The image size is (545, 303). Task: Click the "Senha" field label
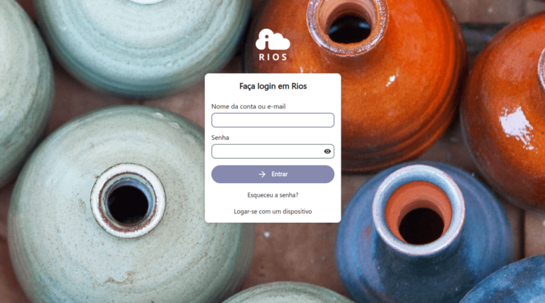(220, 138)
